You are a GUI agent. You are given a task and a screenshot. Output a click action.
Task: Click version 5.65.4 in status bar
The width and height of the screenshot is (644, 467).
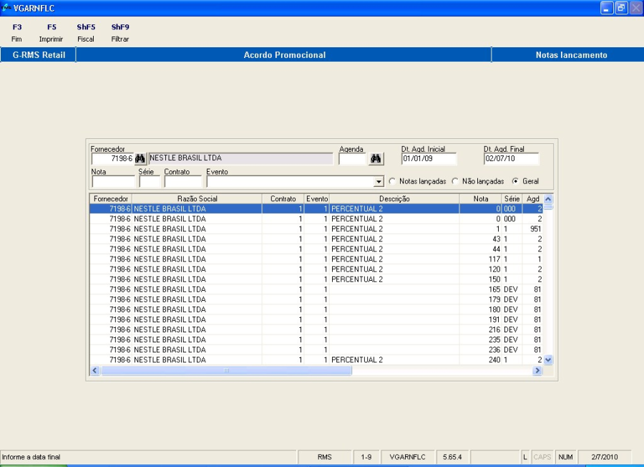(452, 457)
